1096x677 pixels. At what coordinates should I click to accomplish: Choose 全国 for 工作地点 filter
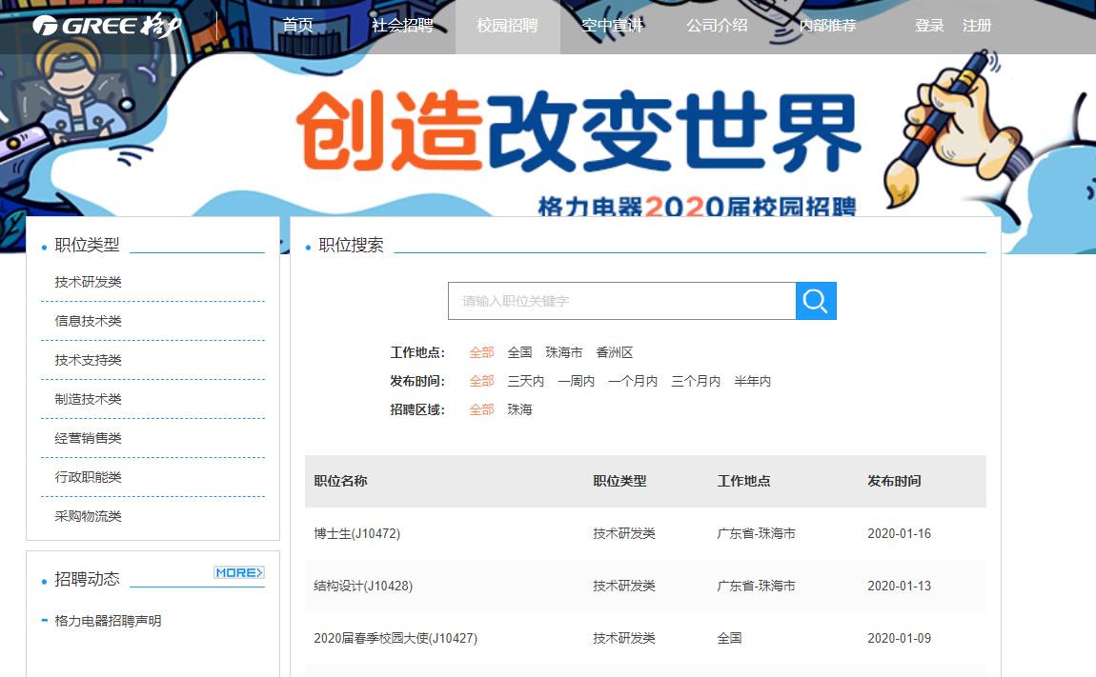click(x=519, y=353)
